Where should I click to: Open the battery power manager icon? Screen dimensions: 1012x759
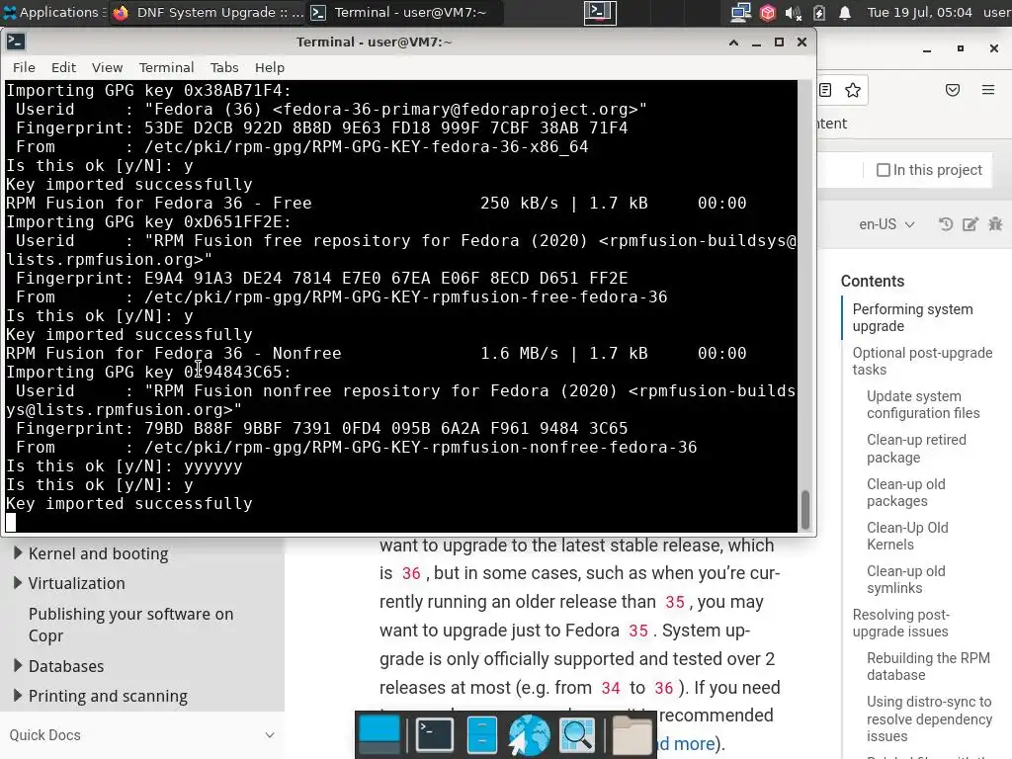click(x=819, y=12)
